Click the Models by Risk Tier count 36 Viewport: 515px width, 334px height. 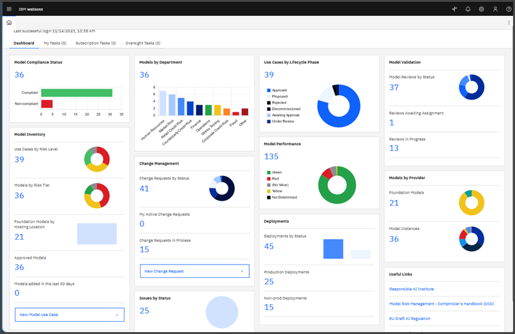coord(19,196)
